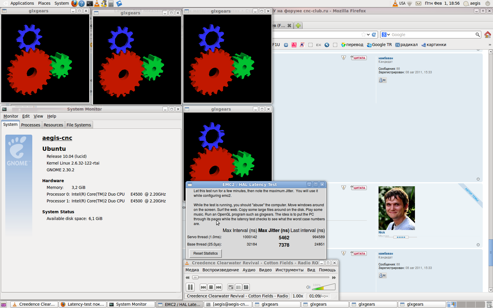Image resolution: width=493 pixels, height=308 pixels.
Task: Open the mail envelope indicator
Action: pyautogui.click(x=418, y=4)
